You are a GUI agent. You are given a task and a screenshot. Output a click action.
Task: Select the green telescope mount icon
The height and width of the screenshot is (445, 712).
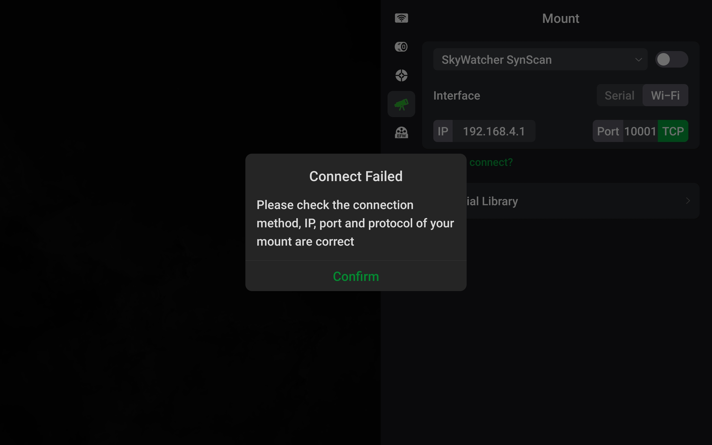tap(401, 104)
